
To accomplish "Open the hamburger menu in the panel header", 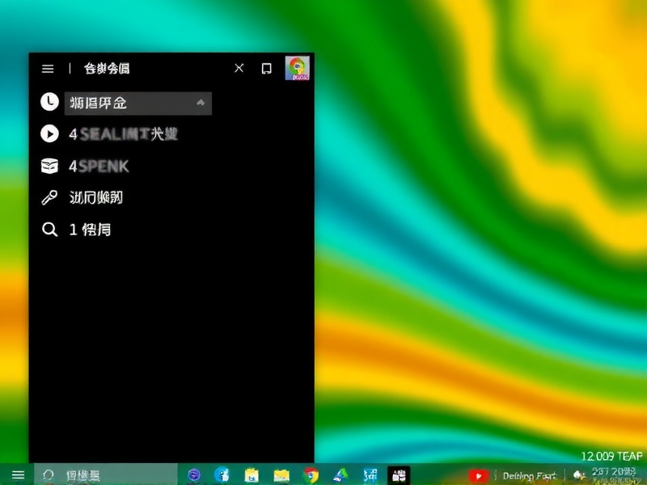I will point(47,69).
